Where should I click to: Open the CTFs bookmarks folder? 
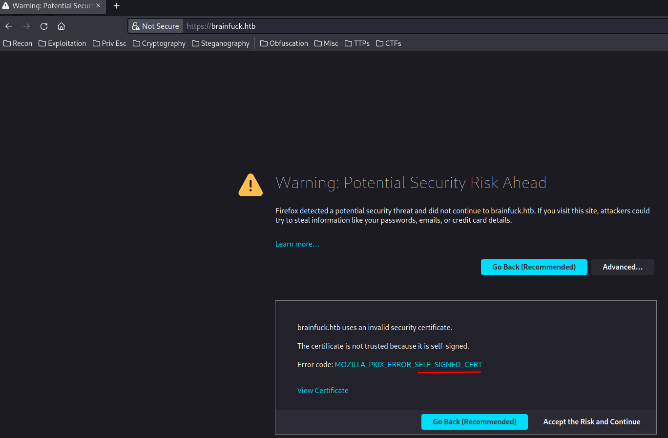[x=389, y=43]
